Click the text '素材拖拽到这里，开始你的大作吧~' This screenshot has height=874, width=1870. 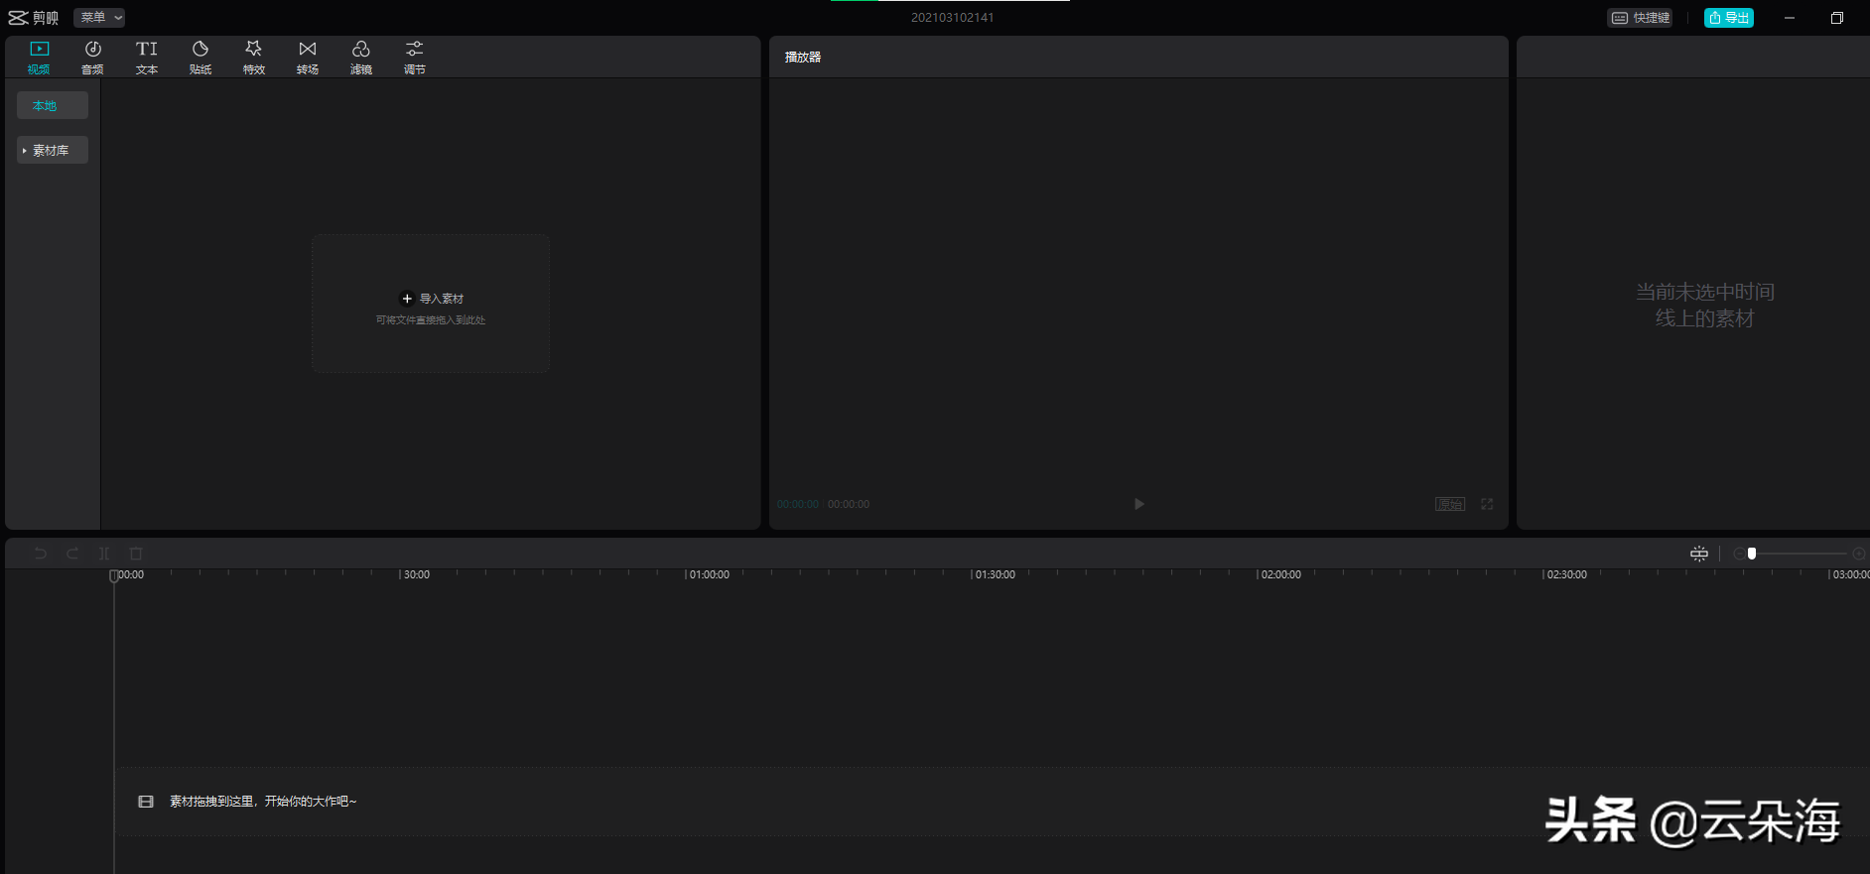click(x=263, y=802)
